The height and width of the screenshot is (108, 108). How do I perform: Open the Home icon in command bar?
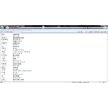(x=79, y=32)
